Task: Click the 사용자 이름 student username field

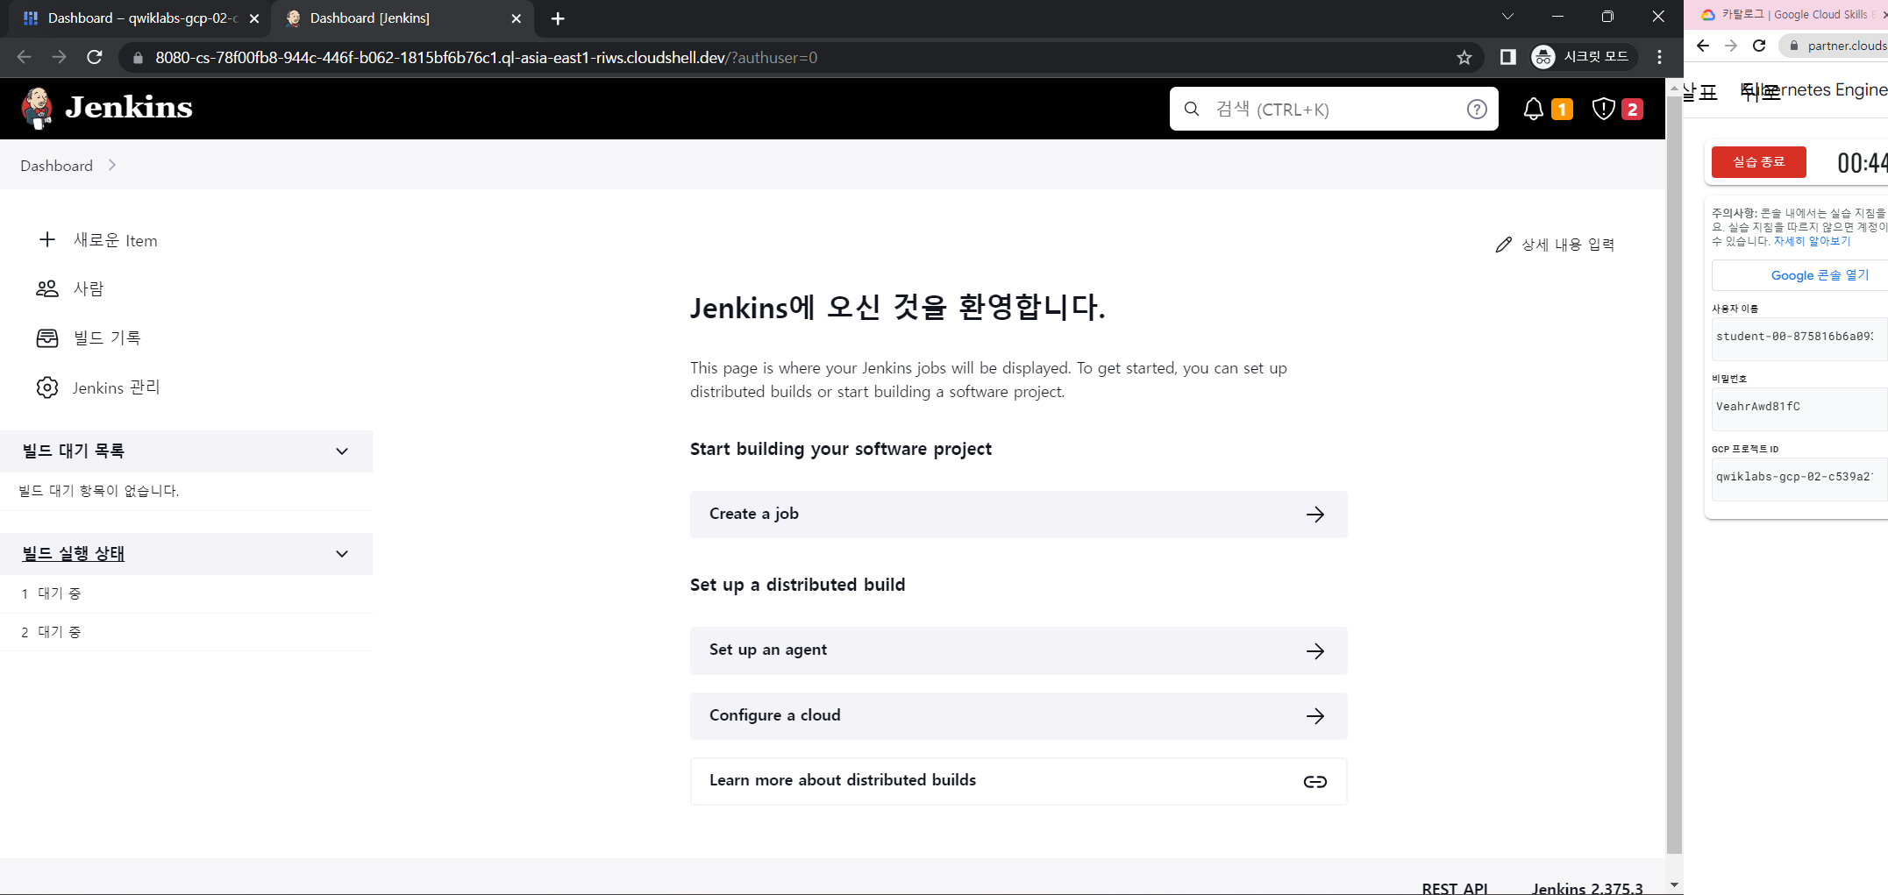Action: pyautogui.click(x=1799, y=337)
